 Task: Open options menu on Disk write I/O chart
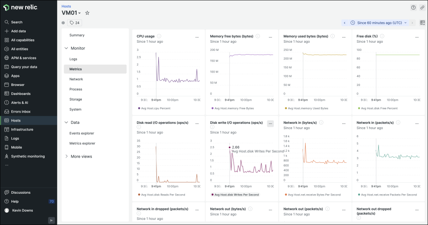tap(270, 123)
